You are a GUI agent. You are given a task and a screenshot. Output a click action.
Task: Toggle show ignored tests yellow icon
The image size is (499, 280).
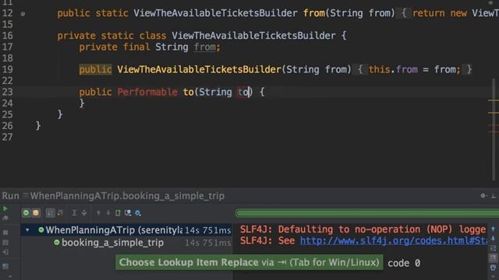[36, 212]
